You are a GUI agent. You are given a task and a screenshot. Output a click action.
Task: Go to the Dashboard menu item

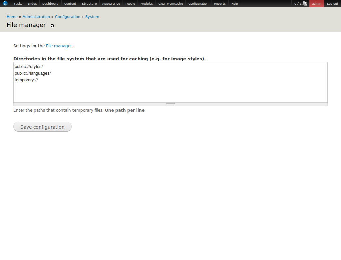click(50, 4)
